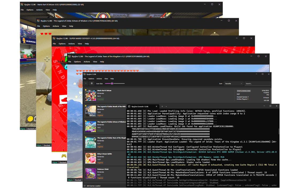Image resolution: width=298 pixels, height=192 pixels.
Task: Click refresh icon beside 8/8 Games Loaded
Action: pos(85,186)
